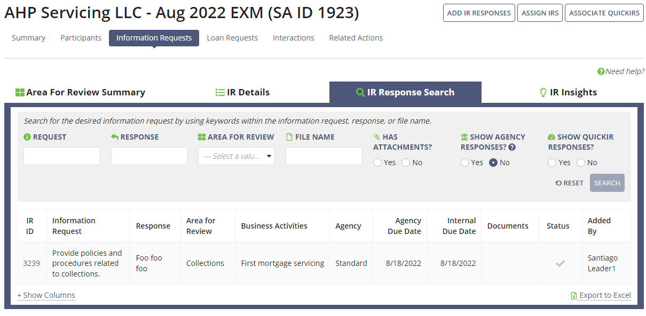
Task: Click the Excel icon next to Export to Excel
Action: [573, 295]
